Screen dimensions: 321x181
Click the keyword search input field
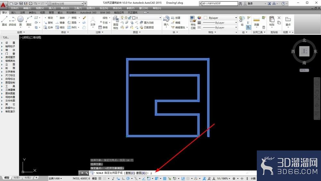click(x=220, y=4)
